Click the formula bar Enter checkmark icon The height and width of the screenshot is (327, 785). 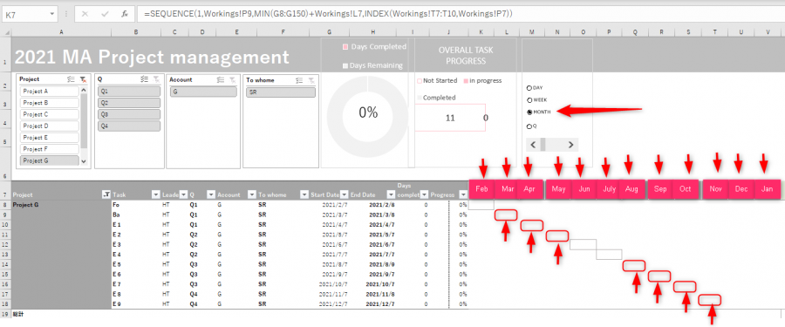pos(106,14)
